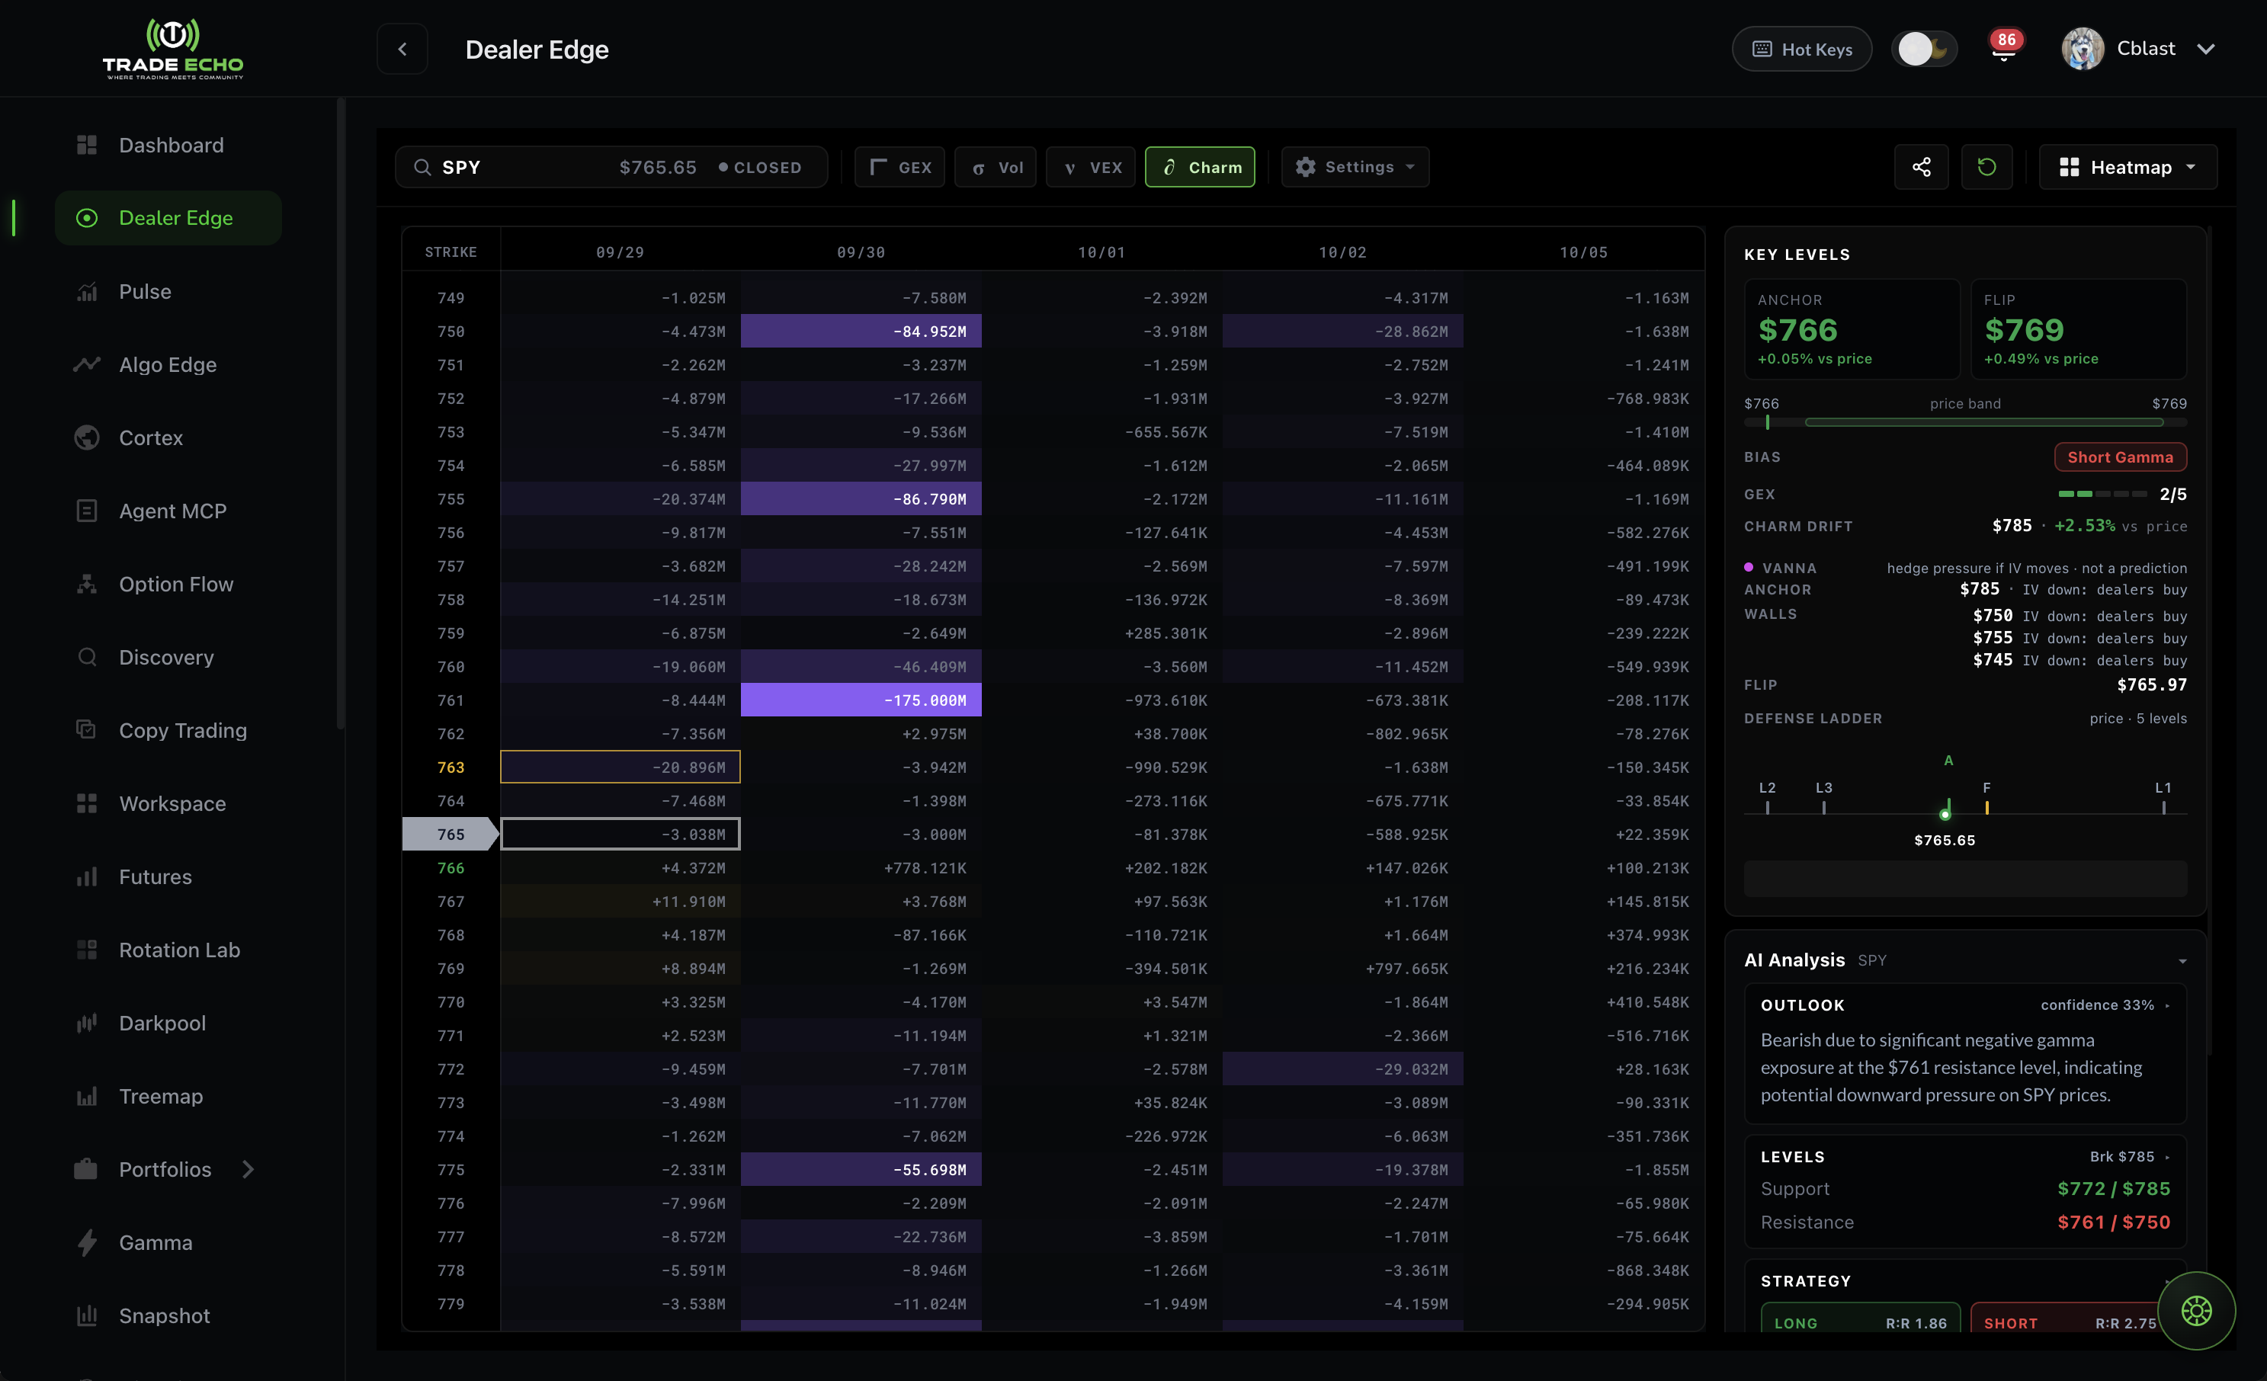
Task: Click the Futures bars icon
Action: [x=86, y=876]
